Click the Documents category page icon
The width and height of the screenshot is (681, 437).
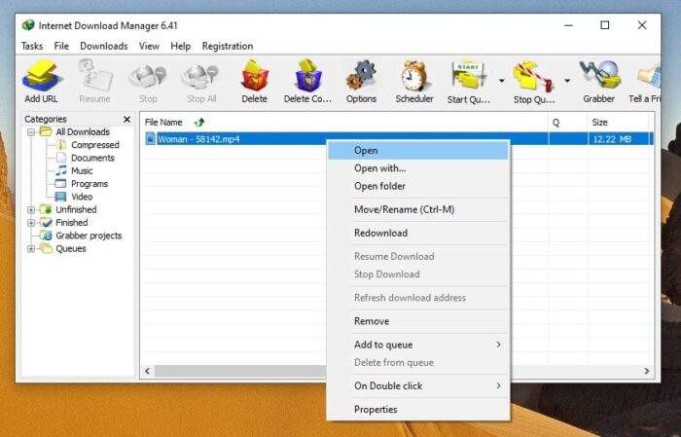pos(61,158)
